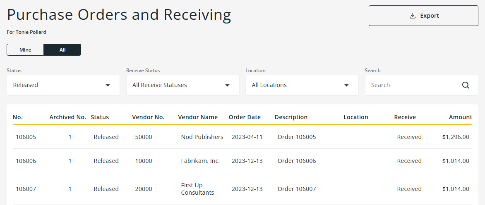Type in the Search input field
The image size is (485, 205).
click(x=414, y=85)
